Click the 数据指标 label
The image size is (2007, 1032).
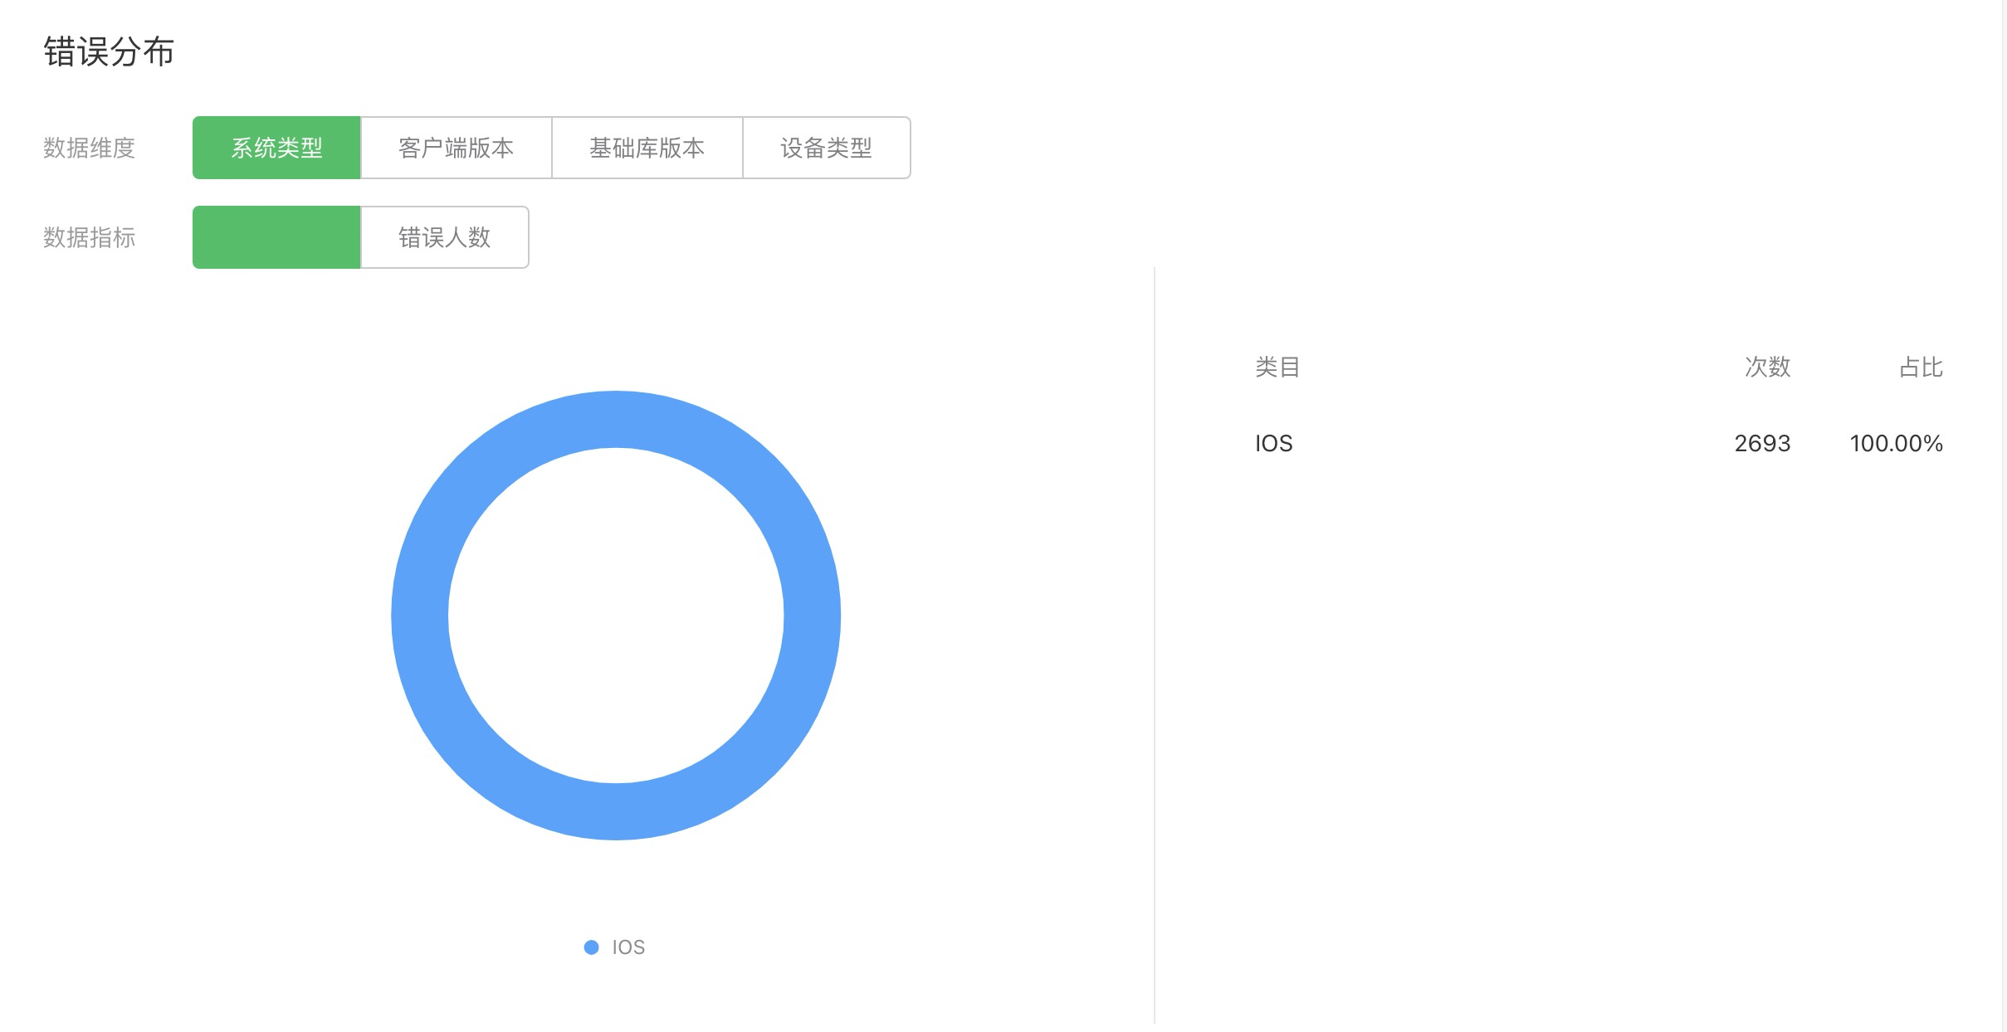pos(89,237)
